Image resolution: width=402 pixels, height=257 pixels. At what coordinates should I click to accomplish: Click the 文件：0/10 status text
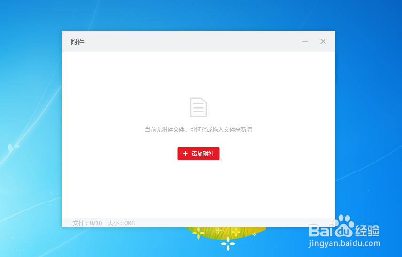pos(87,223)
